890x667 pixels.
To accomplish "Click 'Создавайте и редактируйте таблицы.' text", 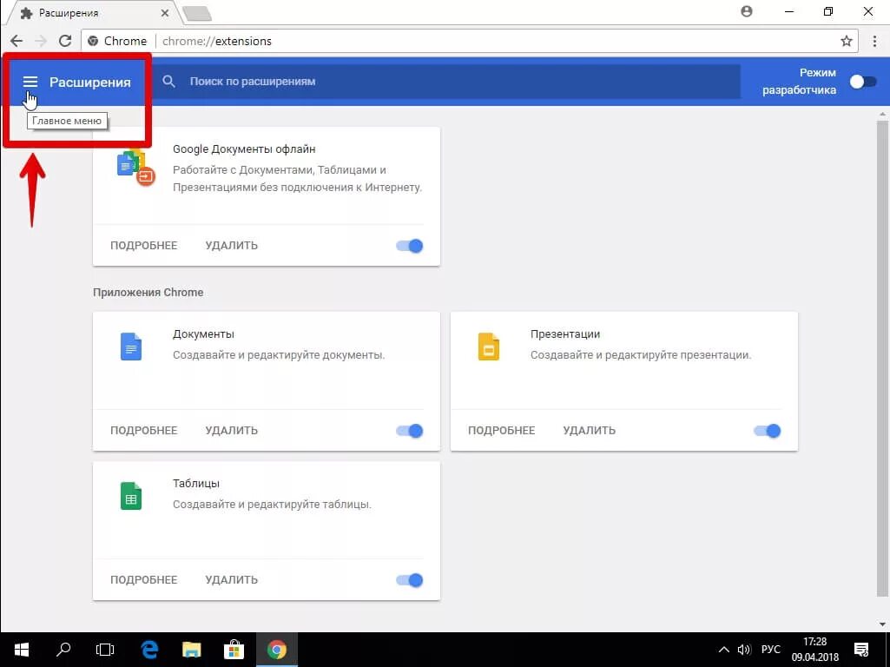I will 272,504.
